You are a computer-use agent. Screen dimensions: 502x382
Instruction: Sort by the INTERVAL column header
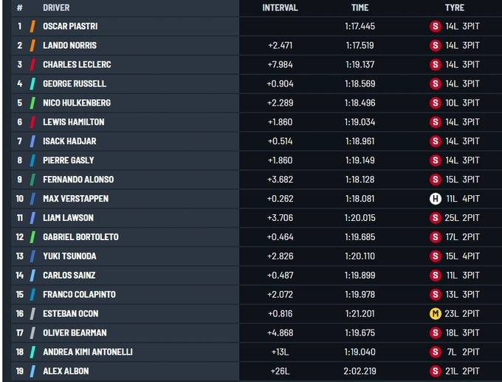280,7
